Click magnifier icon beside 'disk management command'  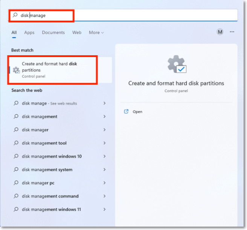[x=16, y=196]
